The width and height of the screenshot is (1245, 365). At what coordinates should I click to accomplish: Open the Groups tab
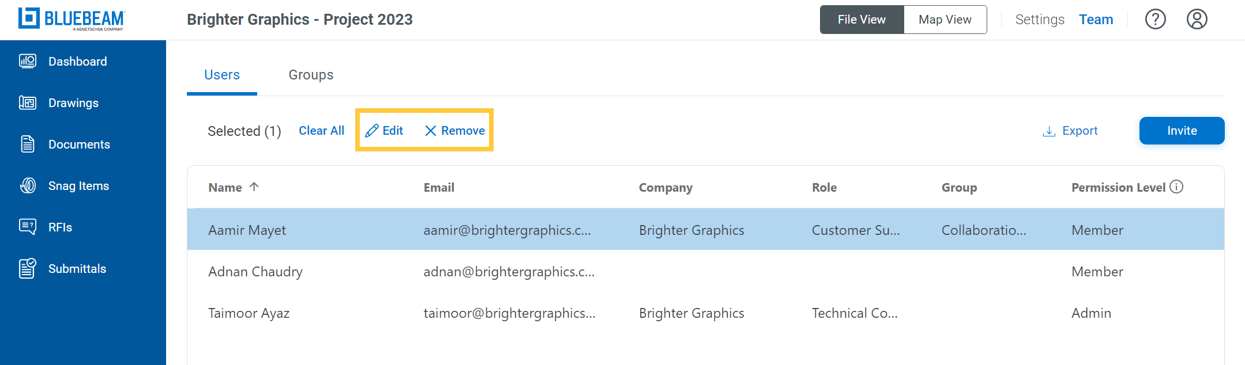click(x=311, y=75)
